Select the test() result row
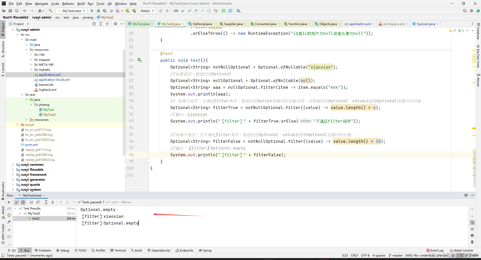Image resolution: width=481 pixels, height=260 pixels. tap(45, 218)
